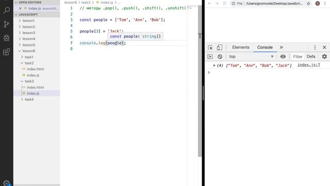Click the address bar file path

click(x=274, y=4)
